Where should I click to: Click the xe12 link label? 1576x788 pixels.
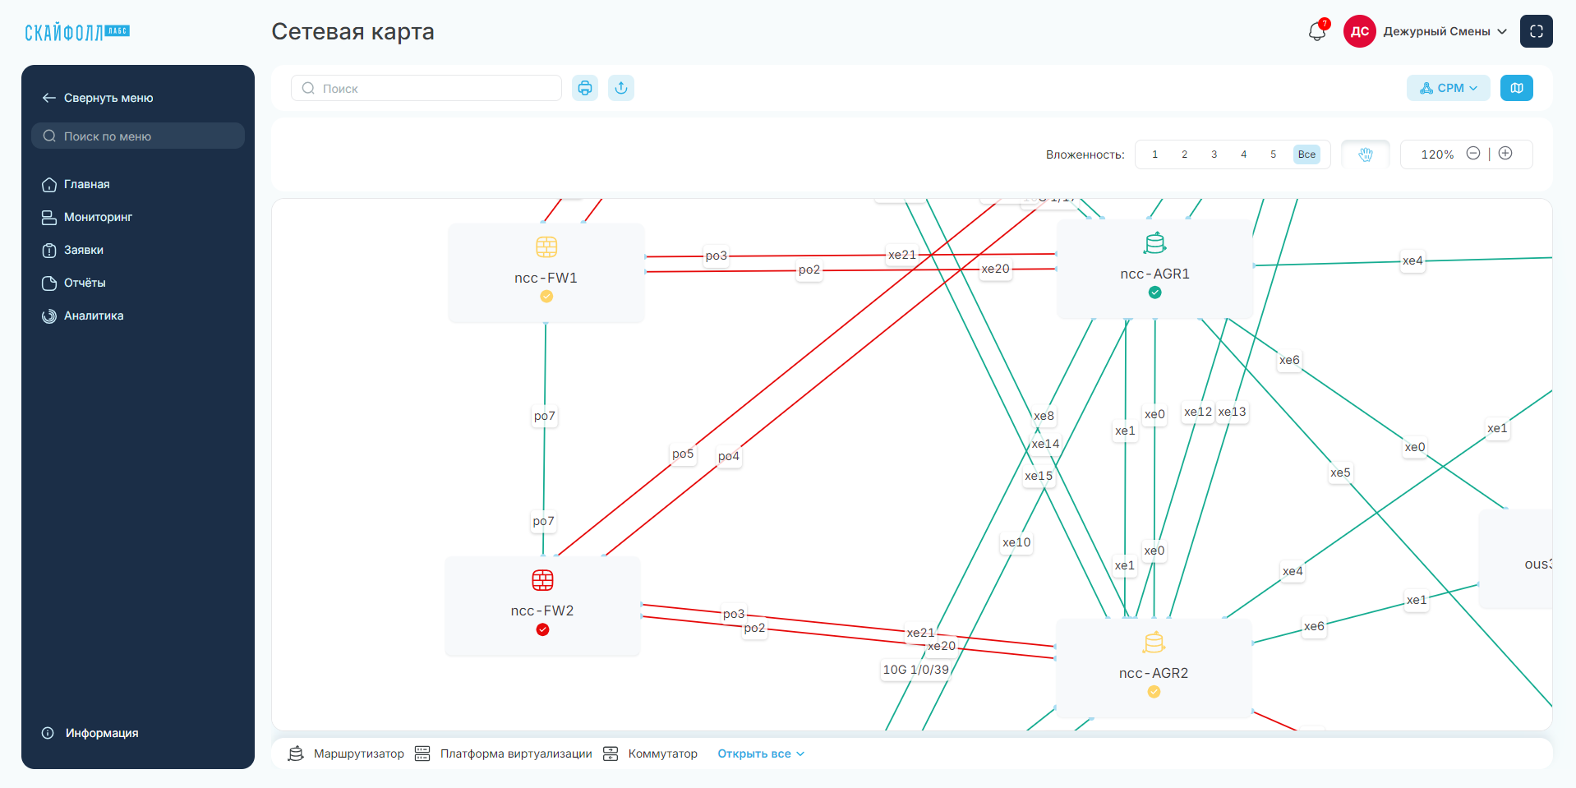pos(1198,412)
